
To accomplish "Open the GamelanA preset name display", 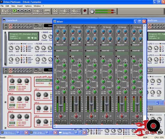I will [x=48, y=25].
